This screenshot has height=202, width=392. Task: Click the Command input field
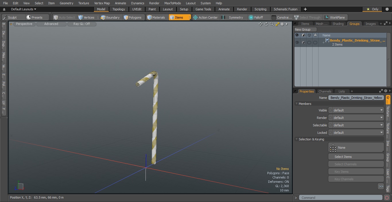point(340,198)
